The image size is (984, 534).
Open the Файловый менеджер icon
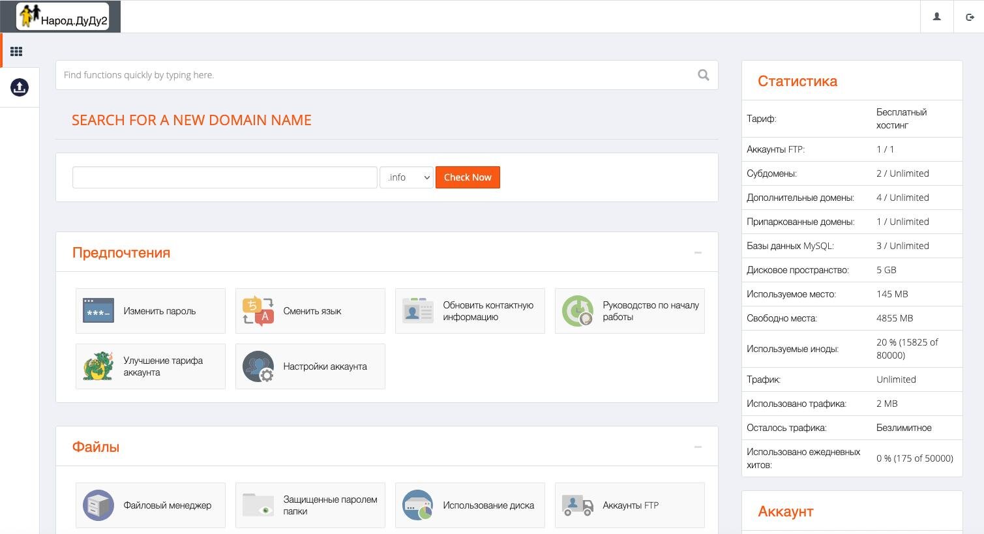(98, 505)
